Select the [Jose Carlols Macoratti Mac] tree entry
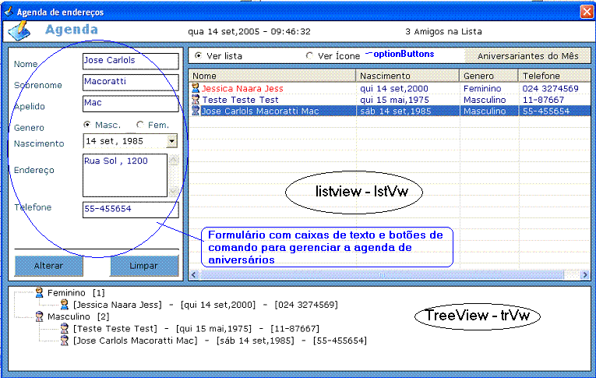This screenshot has height=378, width=596. 220,341
